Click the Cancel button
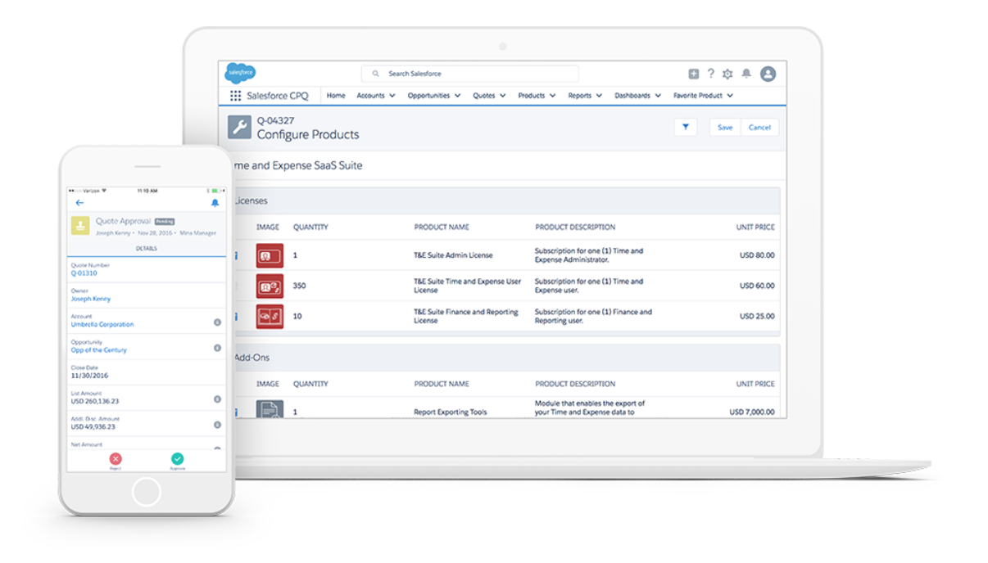This screenshot has height=563, width=988. click(759, 127)
